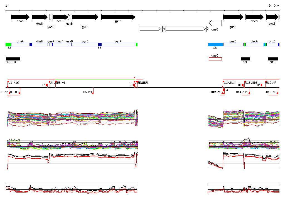285x198 pixels.
Task: Click the small white yaaA arrowhead
Action: (x=51, y=17)
